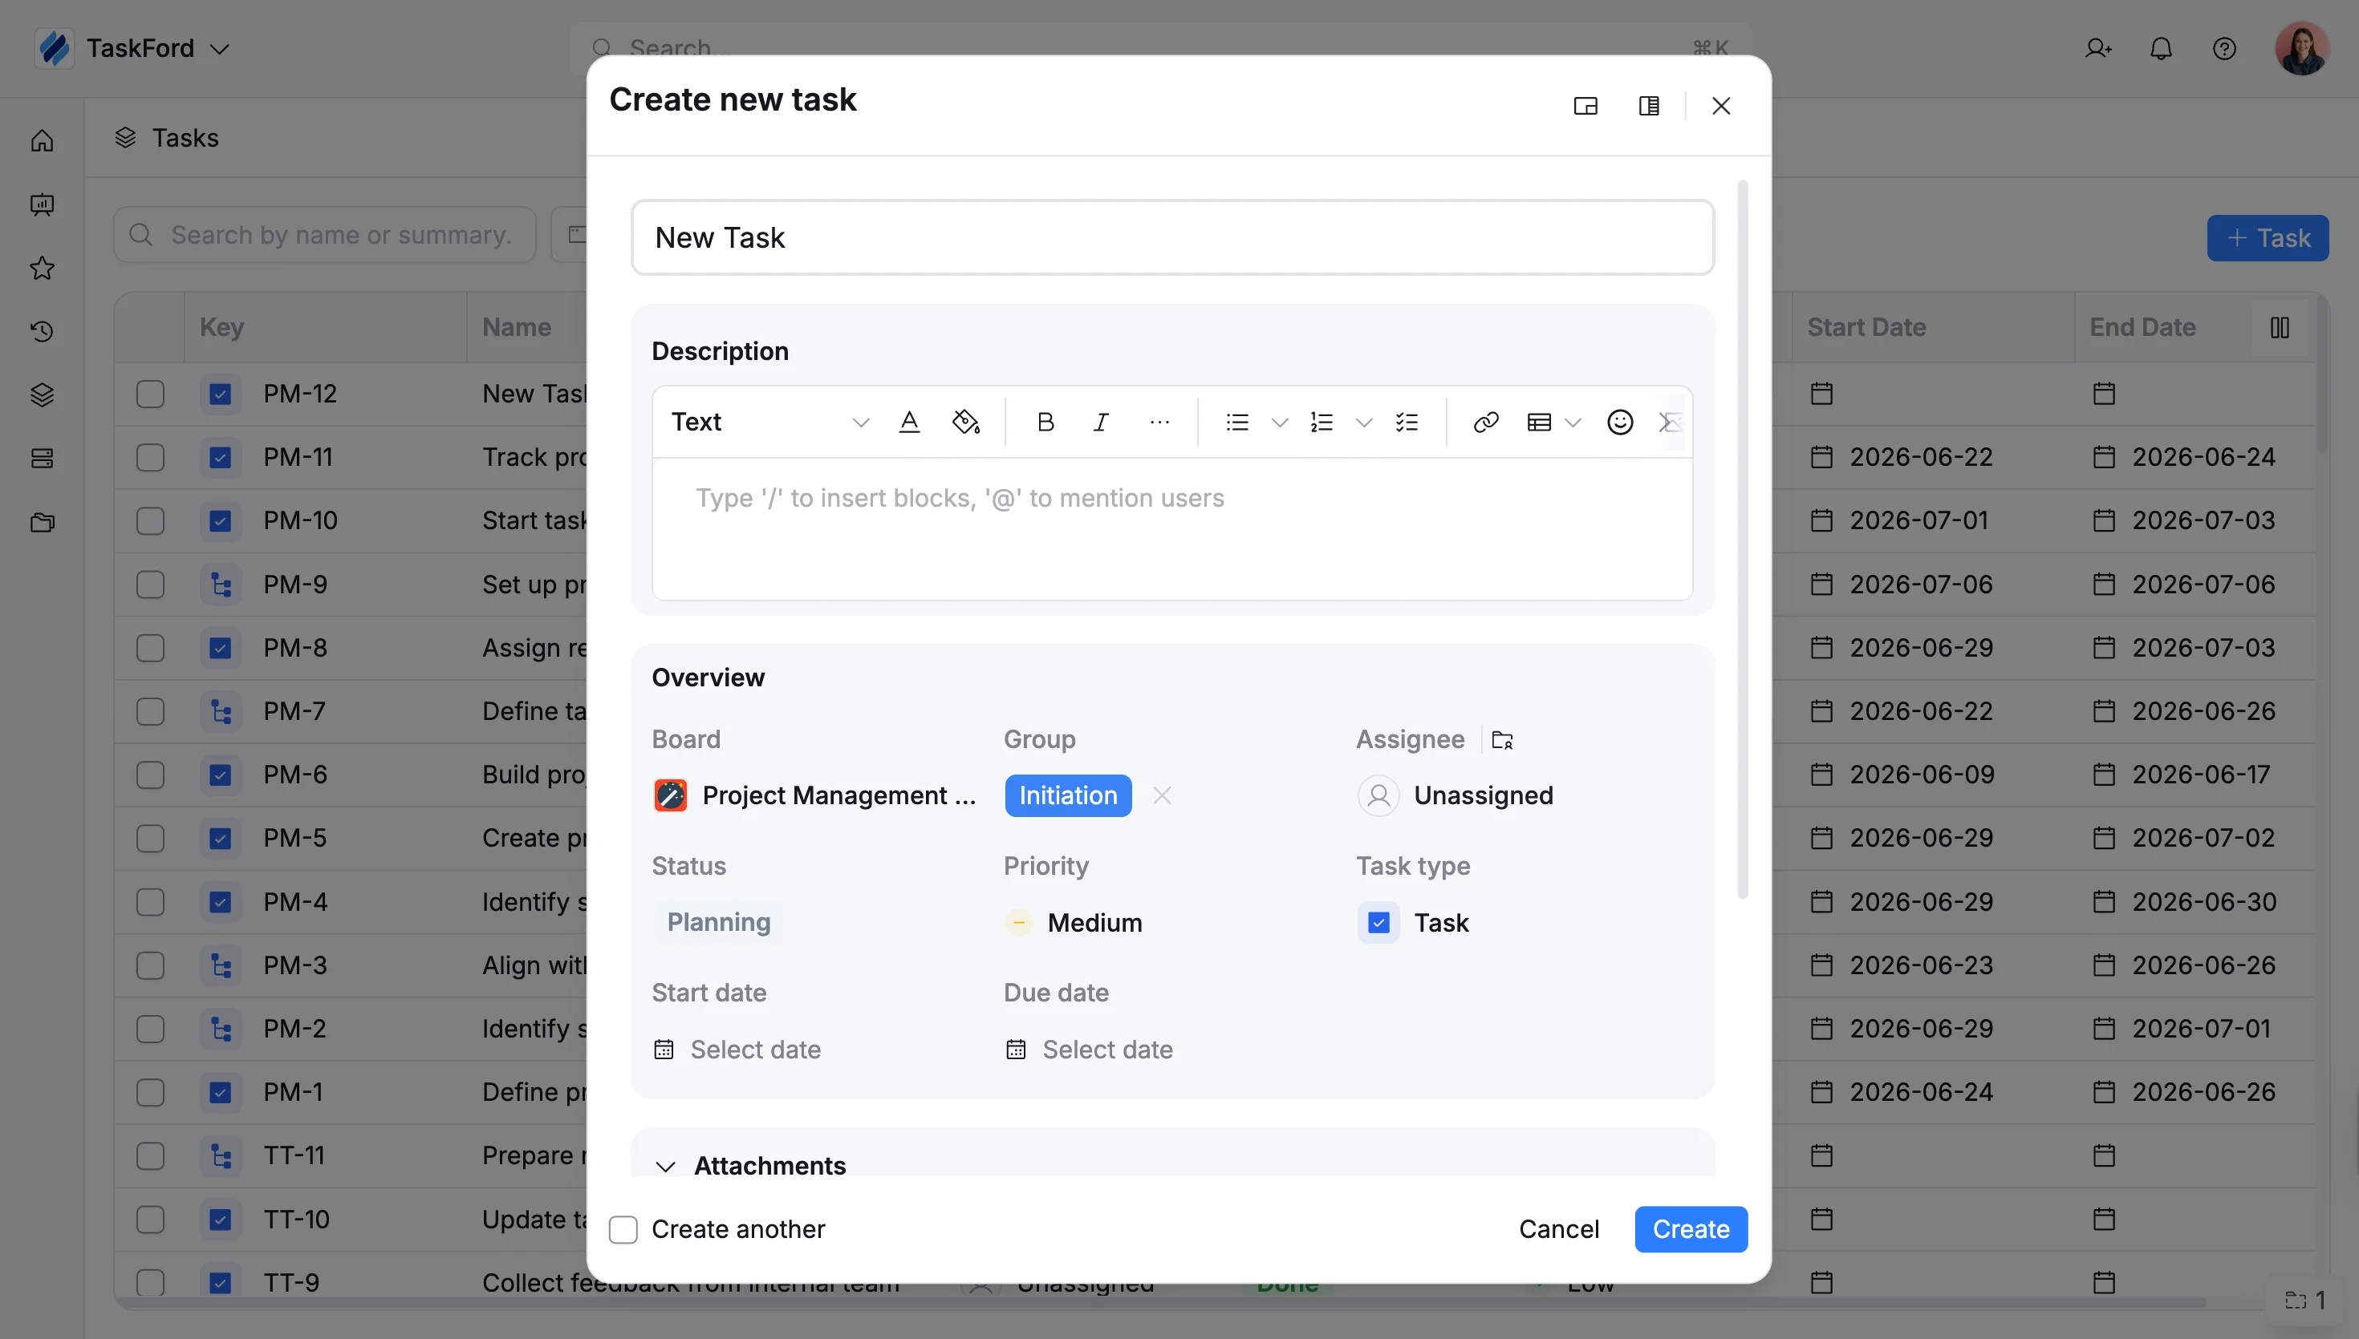
Task: Open user profile avatar
Action: pyautogui.click(x=2301, y=49)
